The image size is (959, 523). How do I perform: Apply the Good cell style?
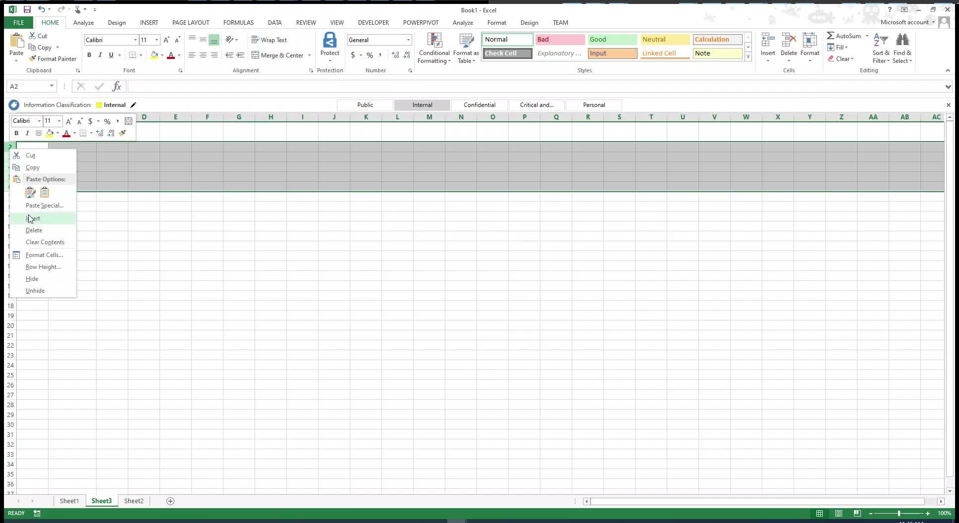click(612, 40)
